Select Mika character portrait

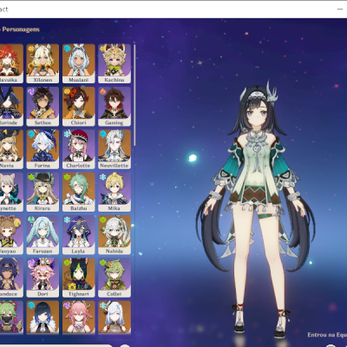pos(115,192)
